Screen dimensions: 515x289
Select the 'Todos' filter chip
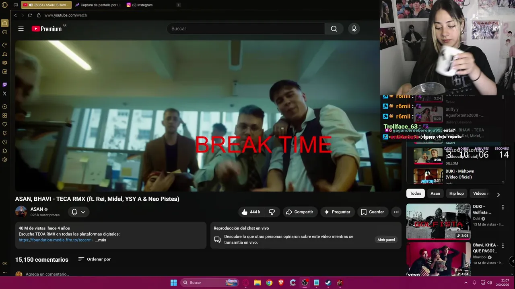(x=416, y=193)
